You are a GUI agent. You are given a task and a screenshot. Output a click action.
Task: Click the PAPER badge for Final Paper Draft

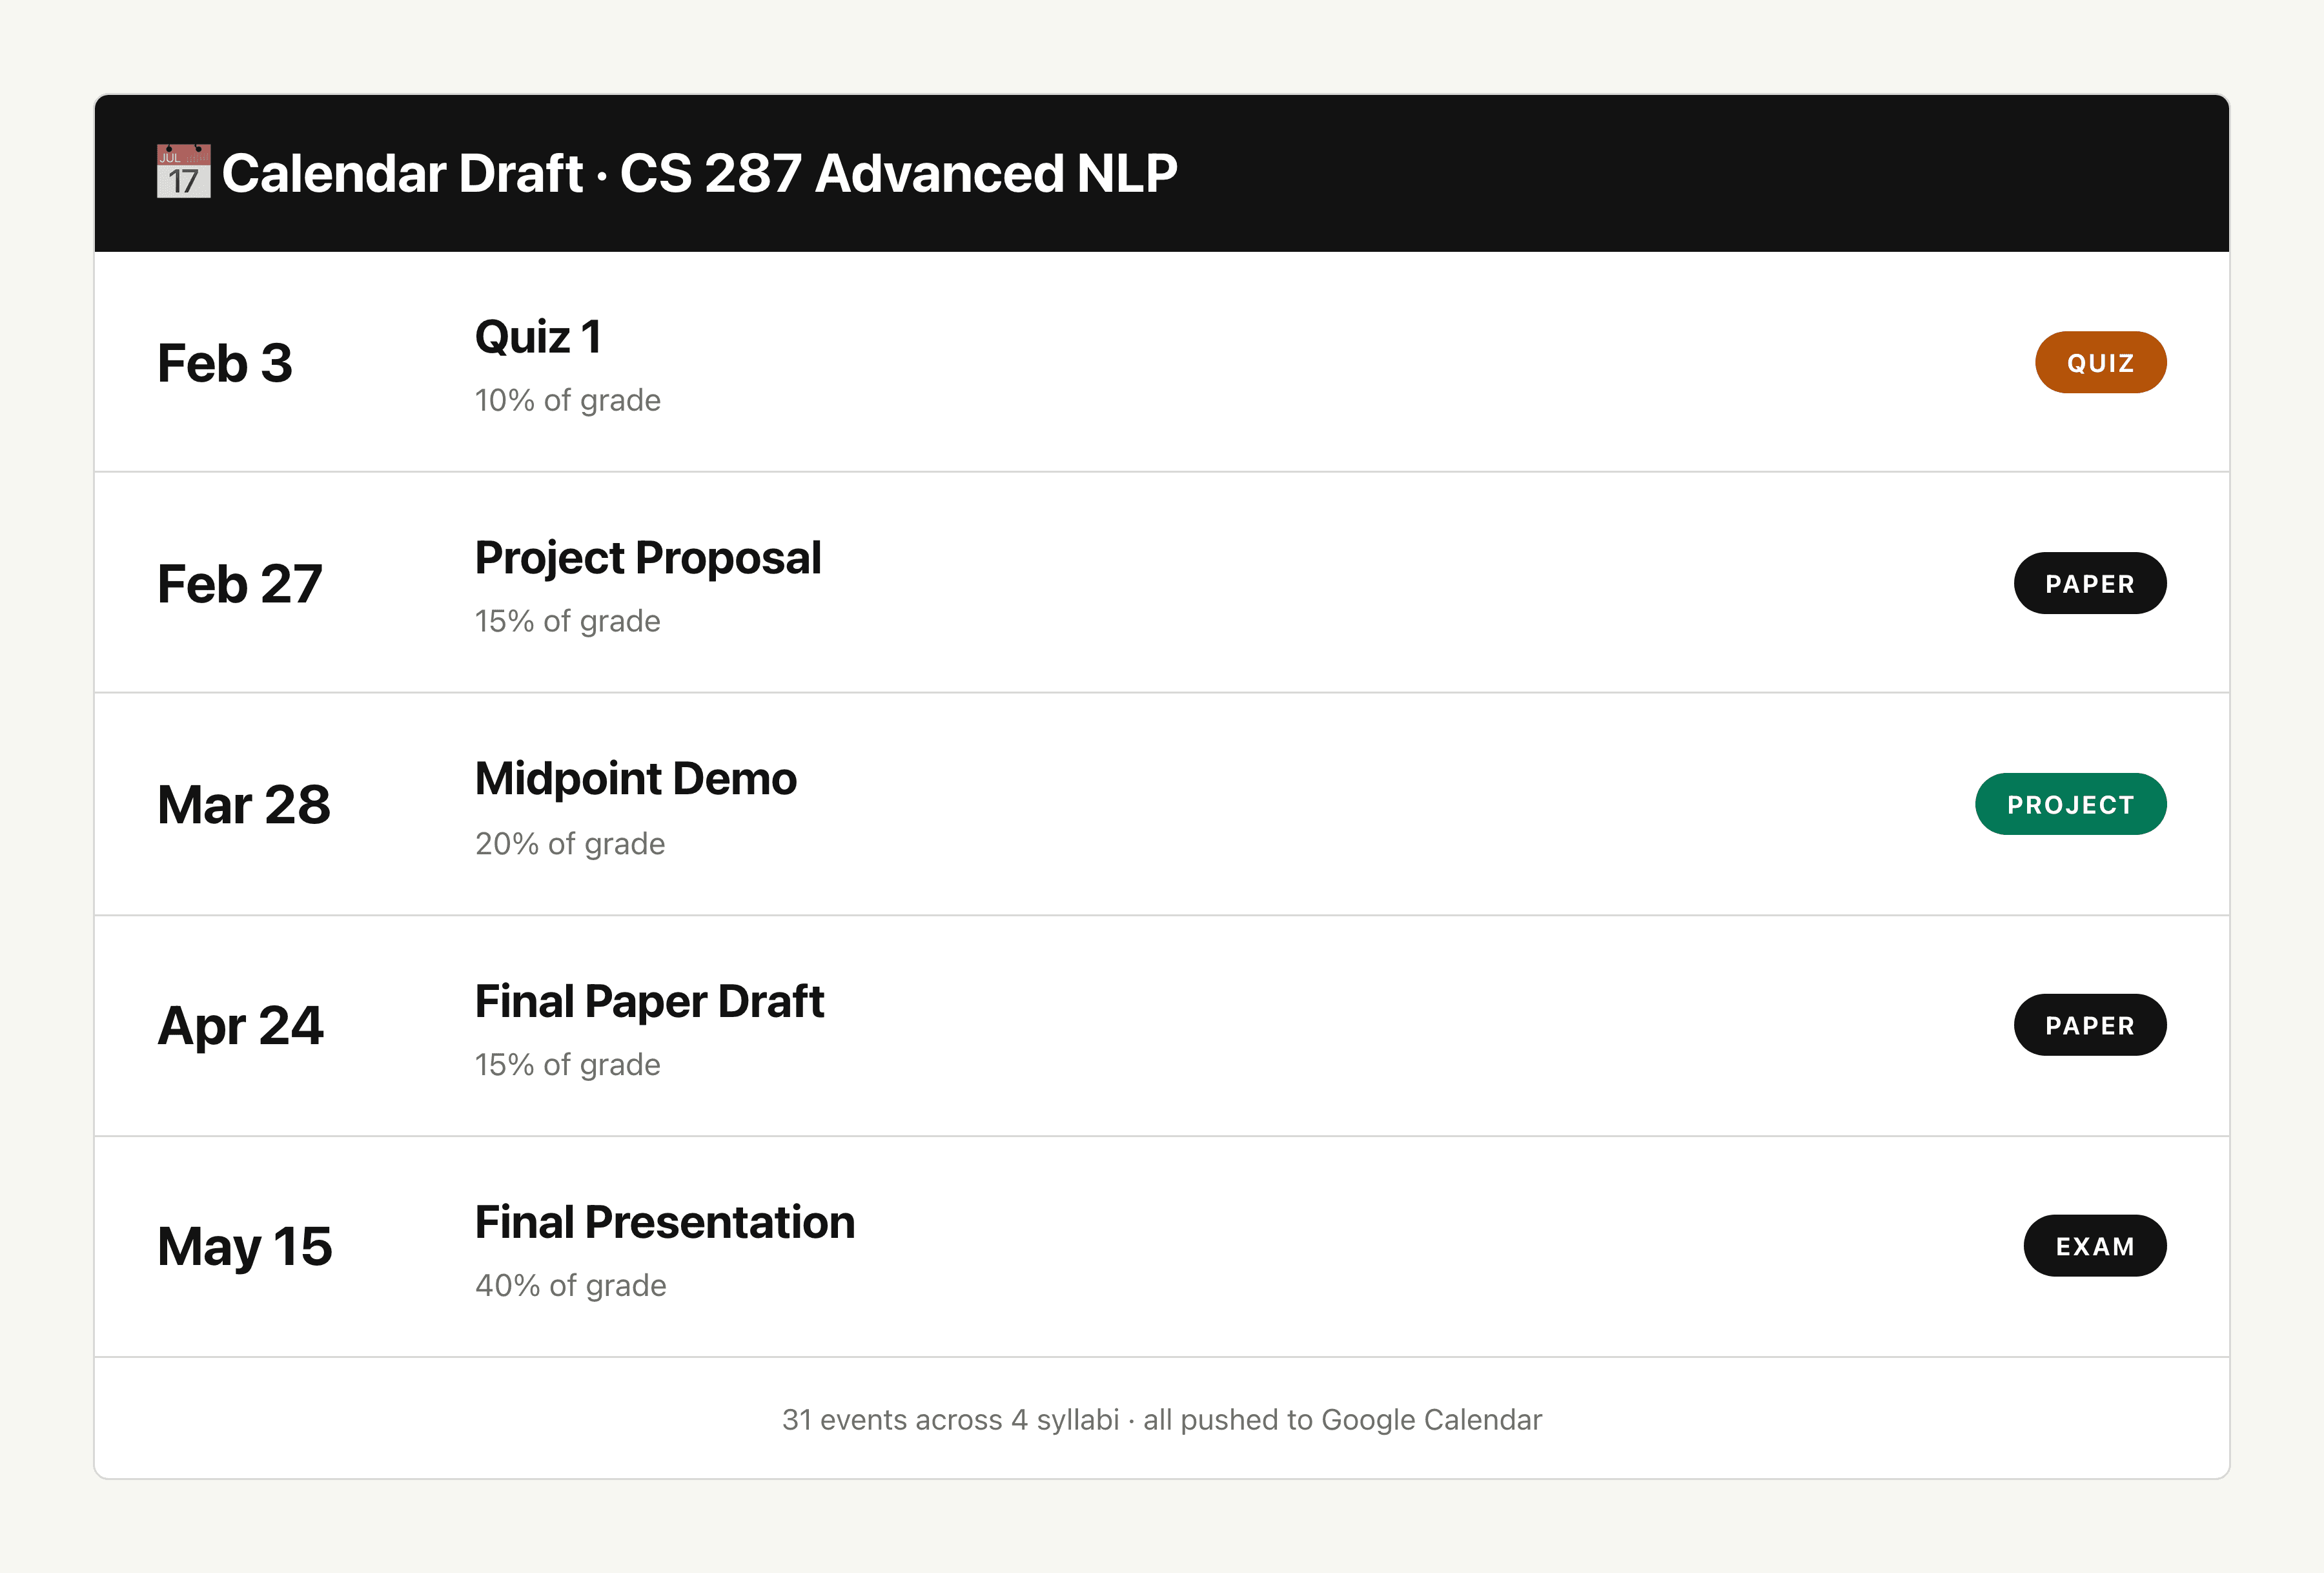click(x=2090, y=1025)
